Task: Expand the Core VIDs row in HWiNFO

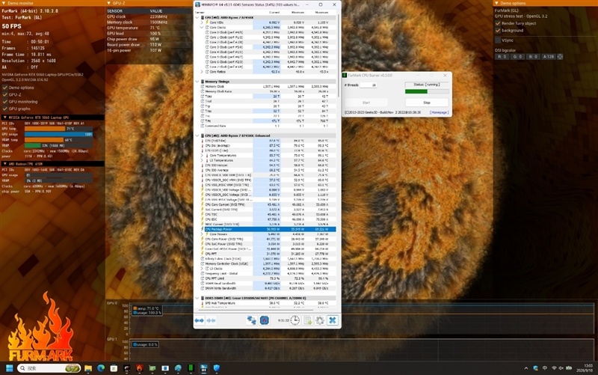Action: (202, 22)
